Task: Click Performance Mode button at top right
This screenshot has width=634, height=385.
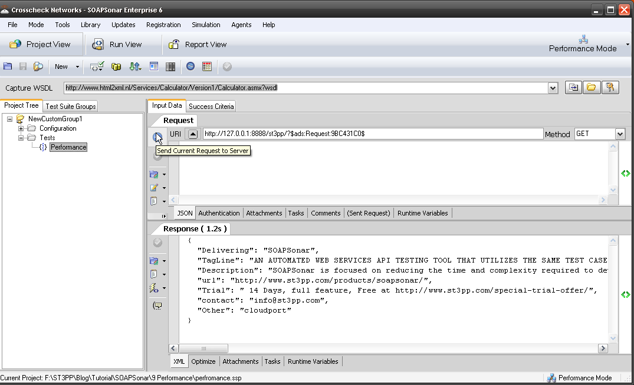Action: pos(583,44)
